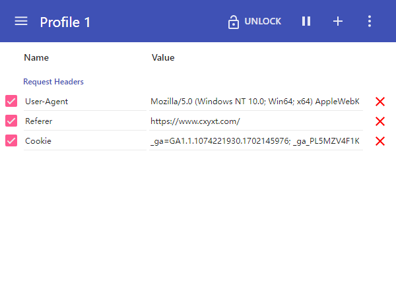Edit the Cookie name field
This screenshot has width=396, height=306.
click(85, 140)
